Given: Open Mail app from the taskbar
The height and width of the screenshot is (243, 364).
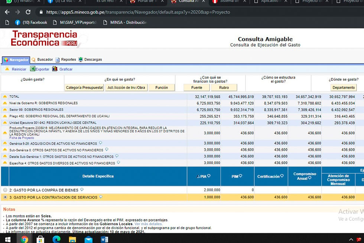Looking at the screenshot, I should point(88,239).
